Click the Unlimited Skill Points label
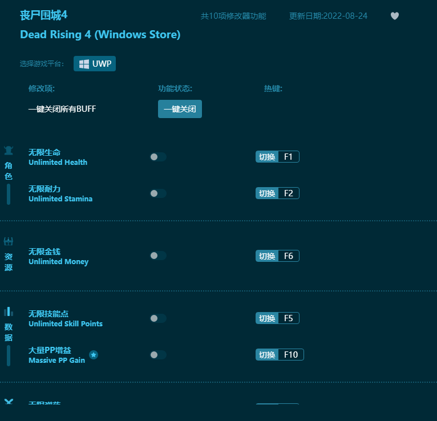Screen dimensions: 437x421 tap(66, 324)
